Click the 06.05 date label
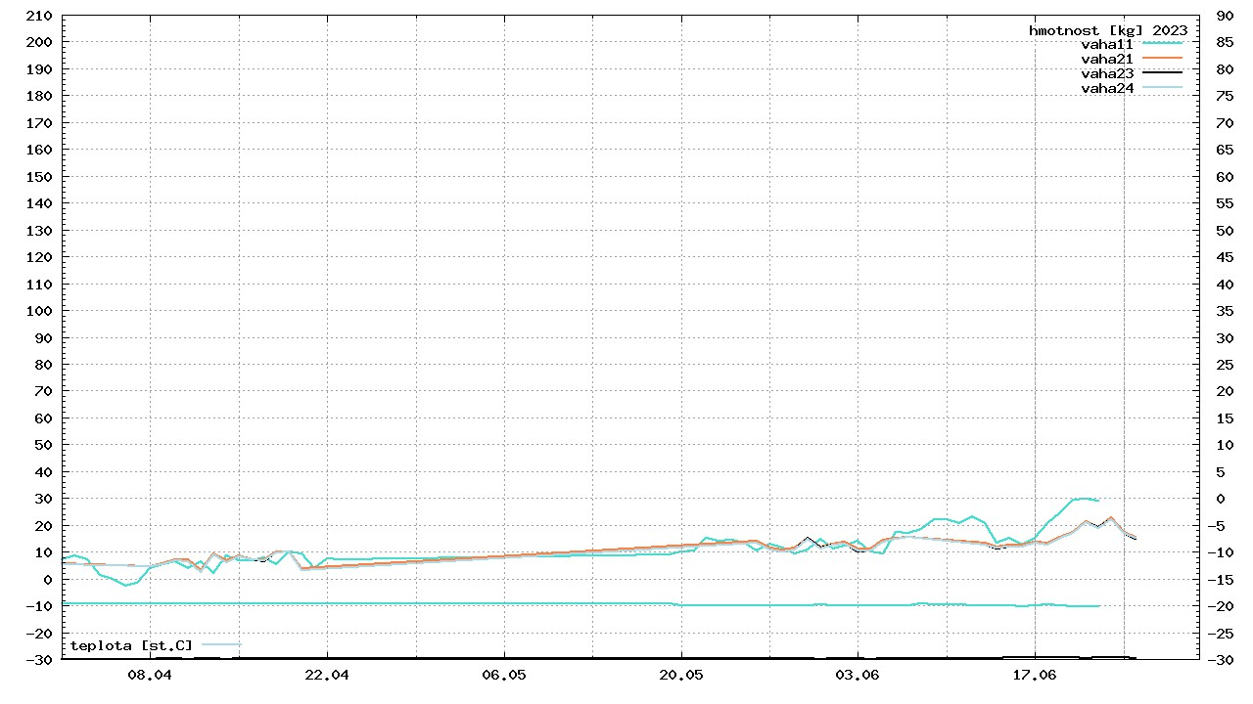The width and height of the screenshot is (1253, 704). point(504,675)
